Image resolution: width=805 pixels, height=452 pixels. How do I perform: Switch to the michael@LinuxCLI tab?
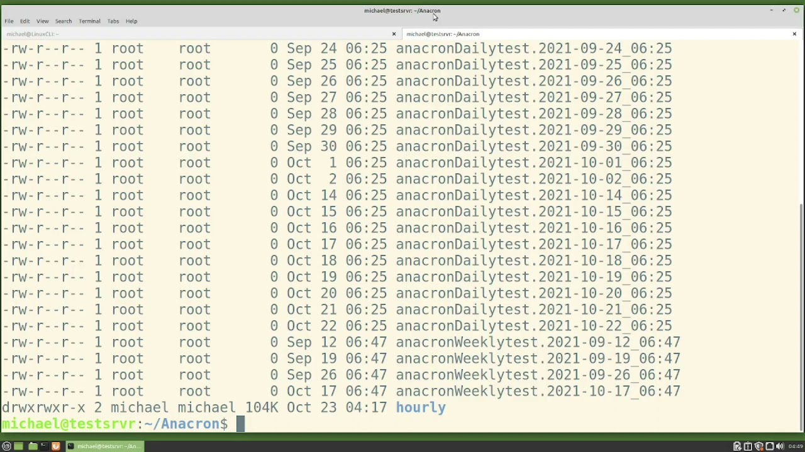[x=200, y=34]
